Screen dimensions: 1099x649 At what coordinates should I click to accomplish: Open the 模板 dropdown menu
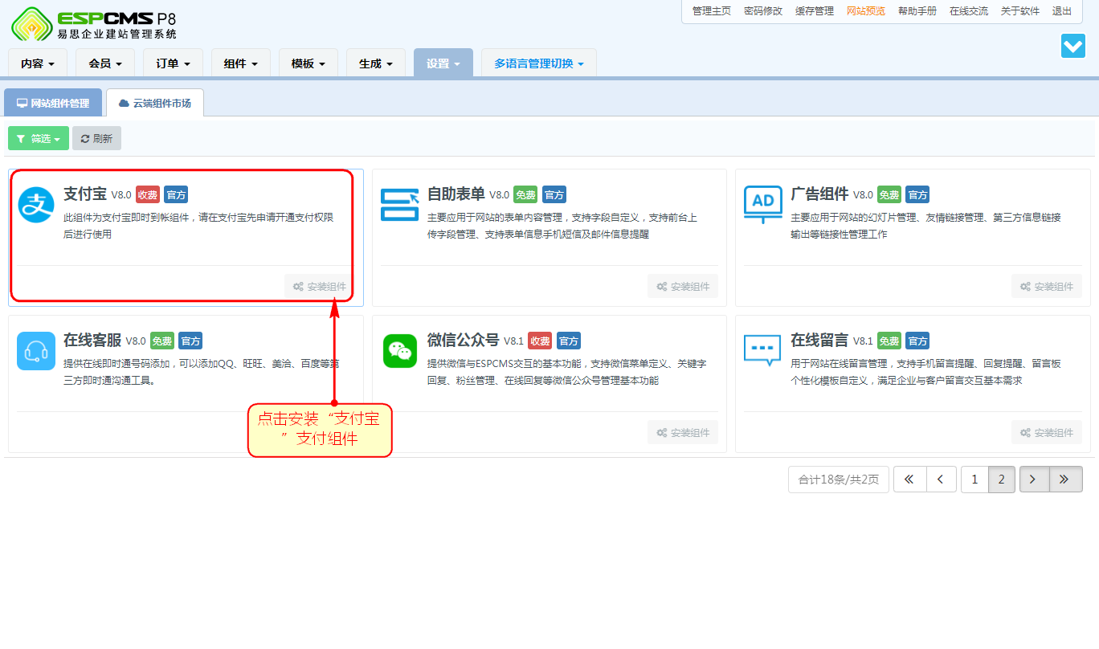[x=308, y=63]
